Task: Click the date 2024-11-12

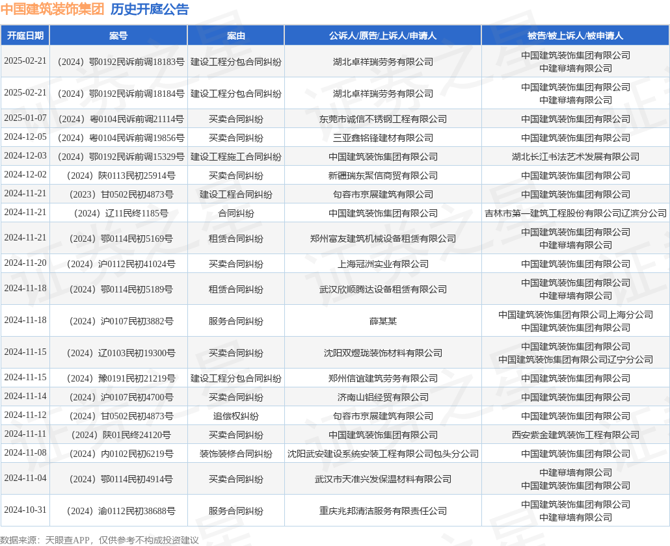Action: (x=25, y=415)
